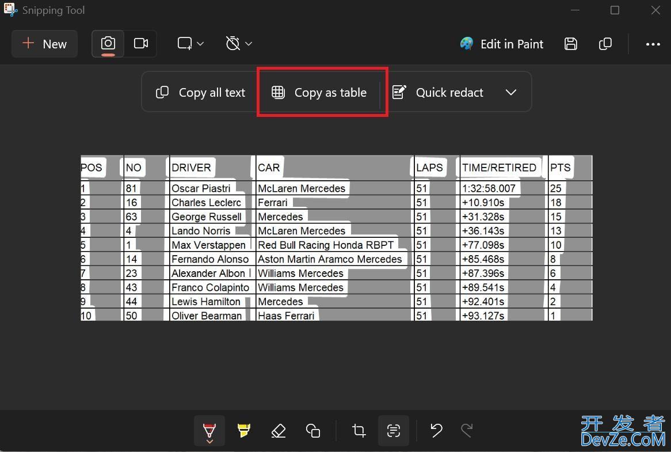Select the 'George Russell' text

(206, 216)
